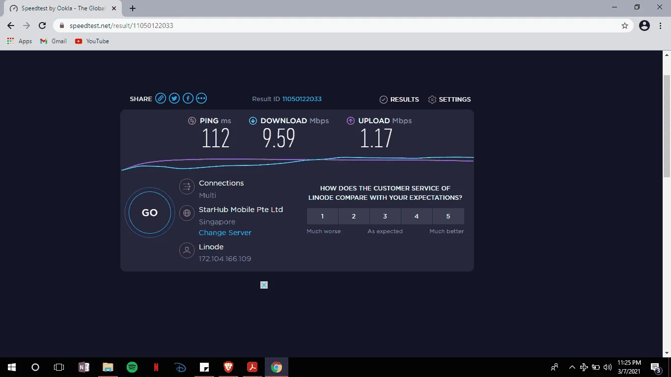Open the battery status tray icon
This screenshot has height=377, width=671.
tap(596, 367)
